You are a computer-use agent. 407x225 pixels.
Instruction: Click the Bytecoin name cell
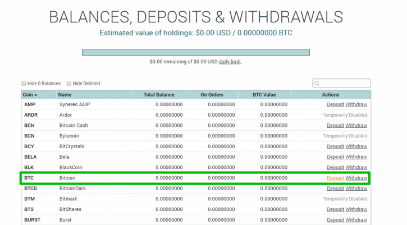click(x=69, y=136)
